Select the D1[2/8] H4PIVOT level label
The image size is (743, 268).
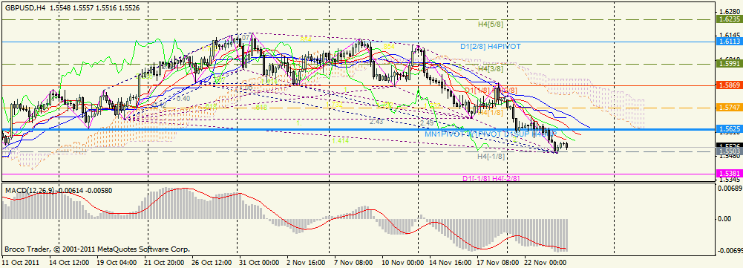coord(491,47)
